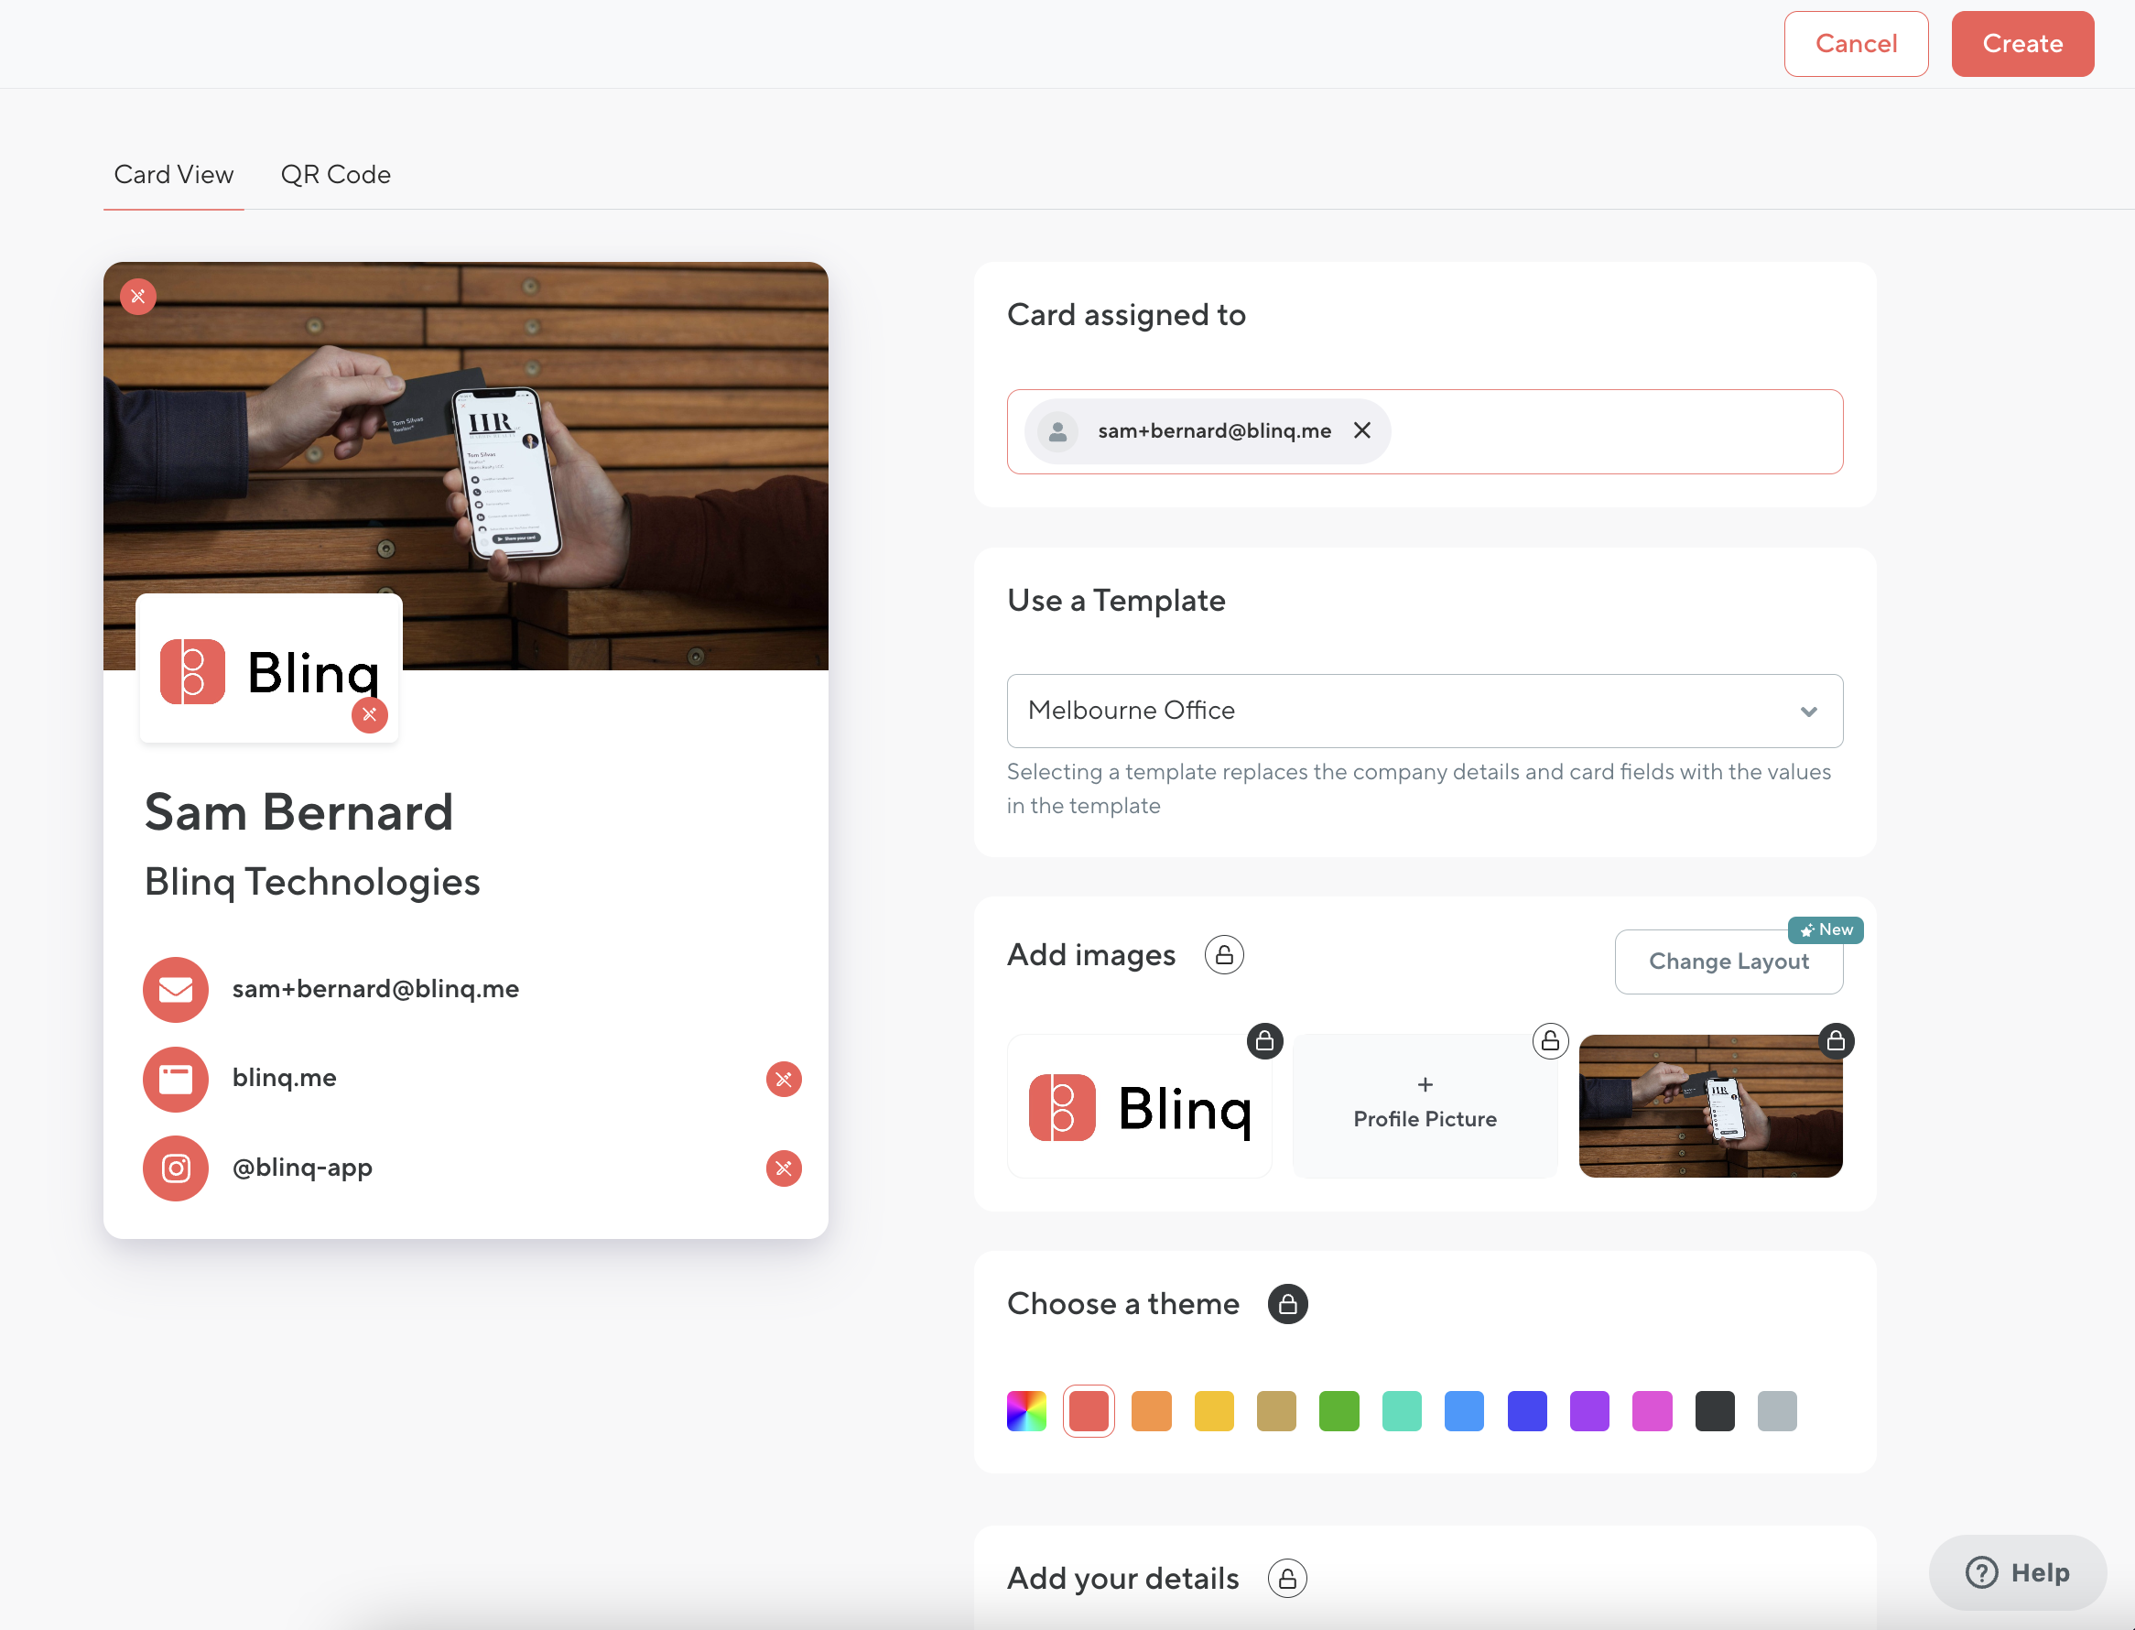Image resolution: width=2135 pixels, height=1630 pixels.
Task: Click the @blinq-app handle text
Action: coord(302,1168)
